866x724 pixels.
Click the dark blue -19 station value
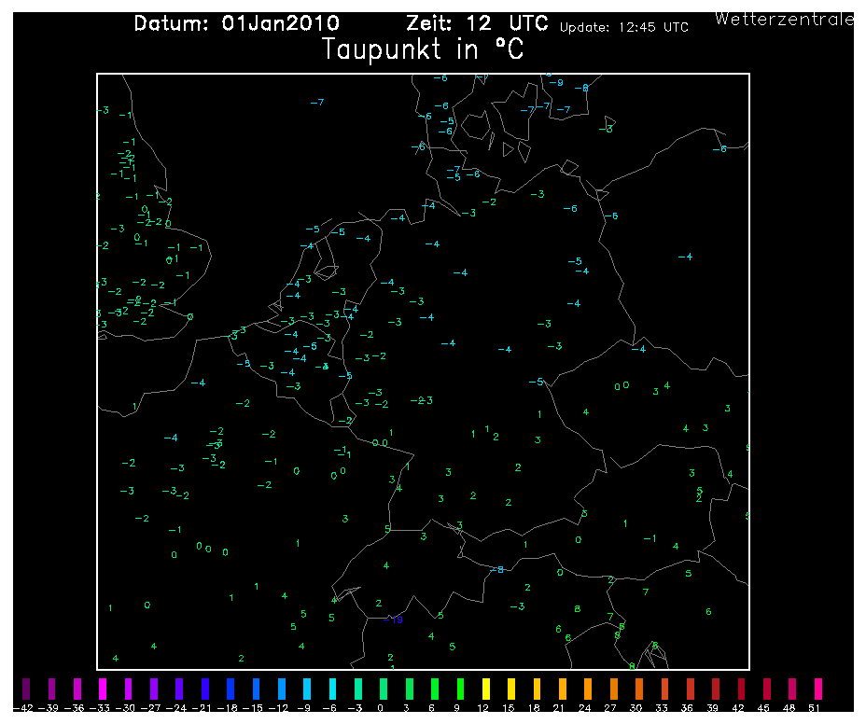point(393,620)
